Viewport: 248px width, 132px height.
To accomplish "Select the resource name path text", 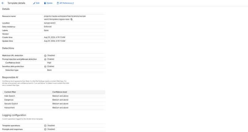I will tap(65, 18).
